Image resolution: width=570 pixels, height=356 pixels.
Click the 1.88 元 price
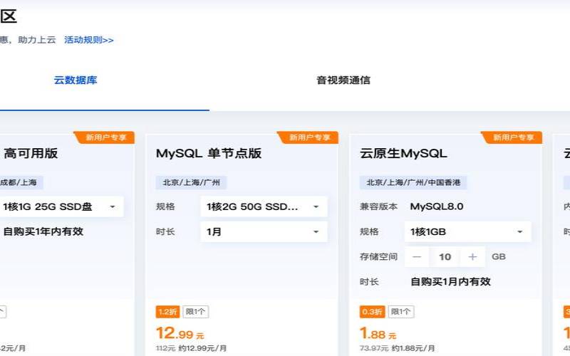[378, 333]
